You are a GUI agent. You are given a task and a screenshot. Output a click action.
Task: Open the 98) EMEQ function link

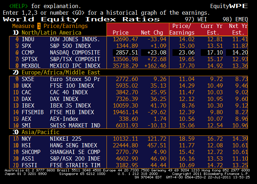235,19
